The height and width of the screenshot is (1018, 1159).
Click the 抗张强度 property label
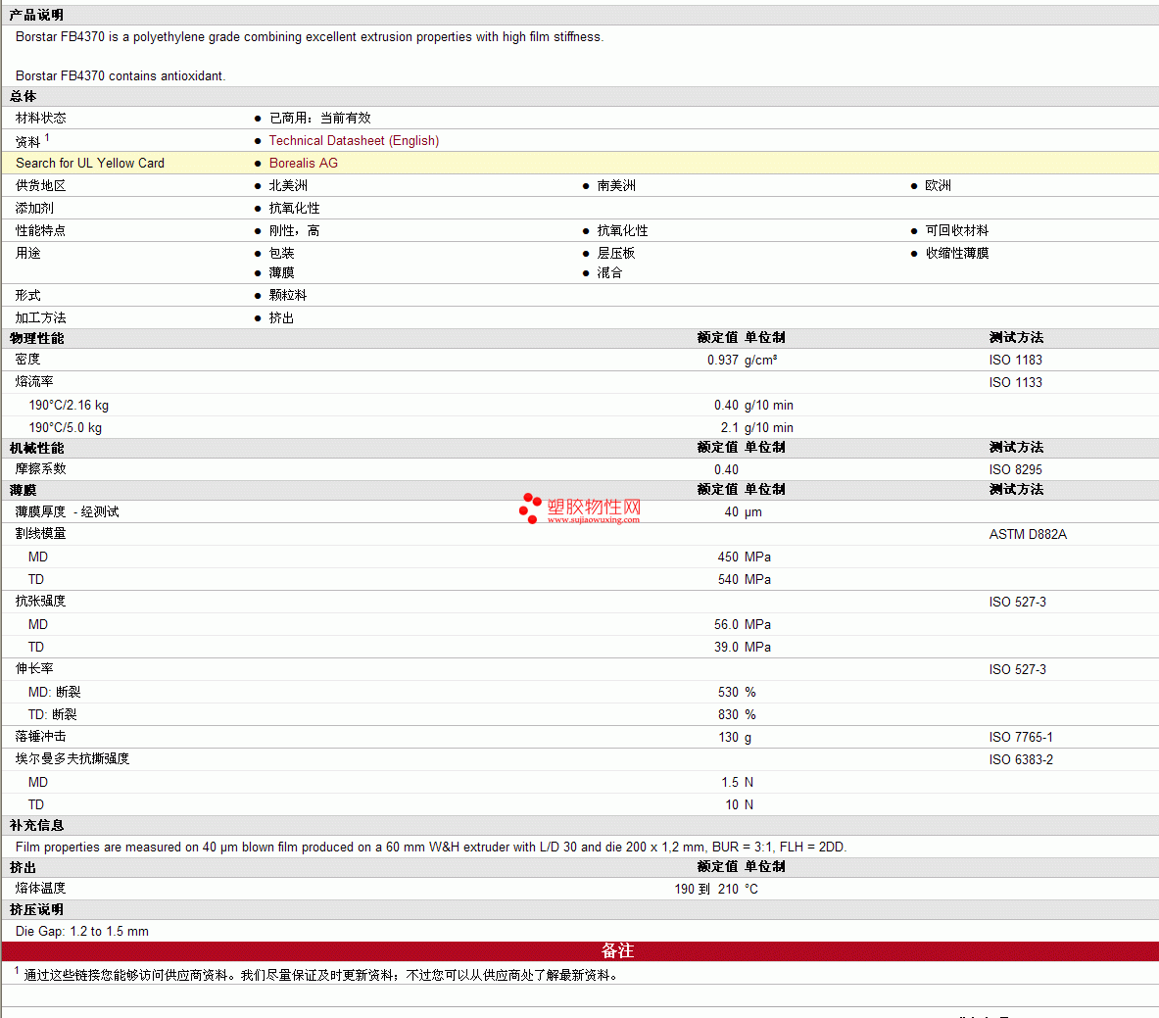click(x=40, y=602)
